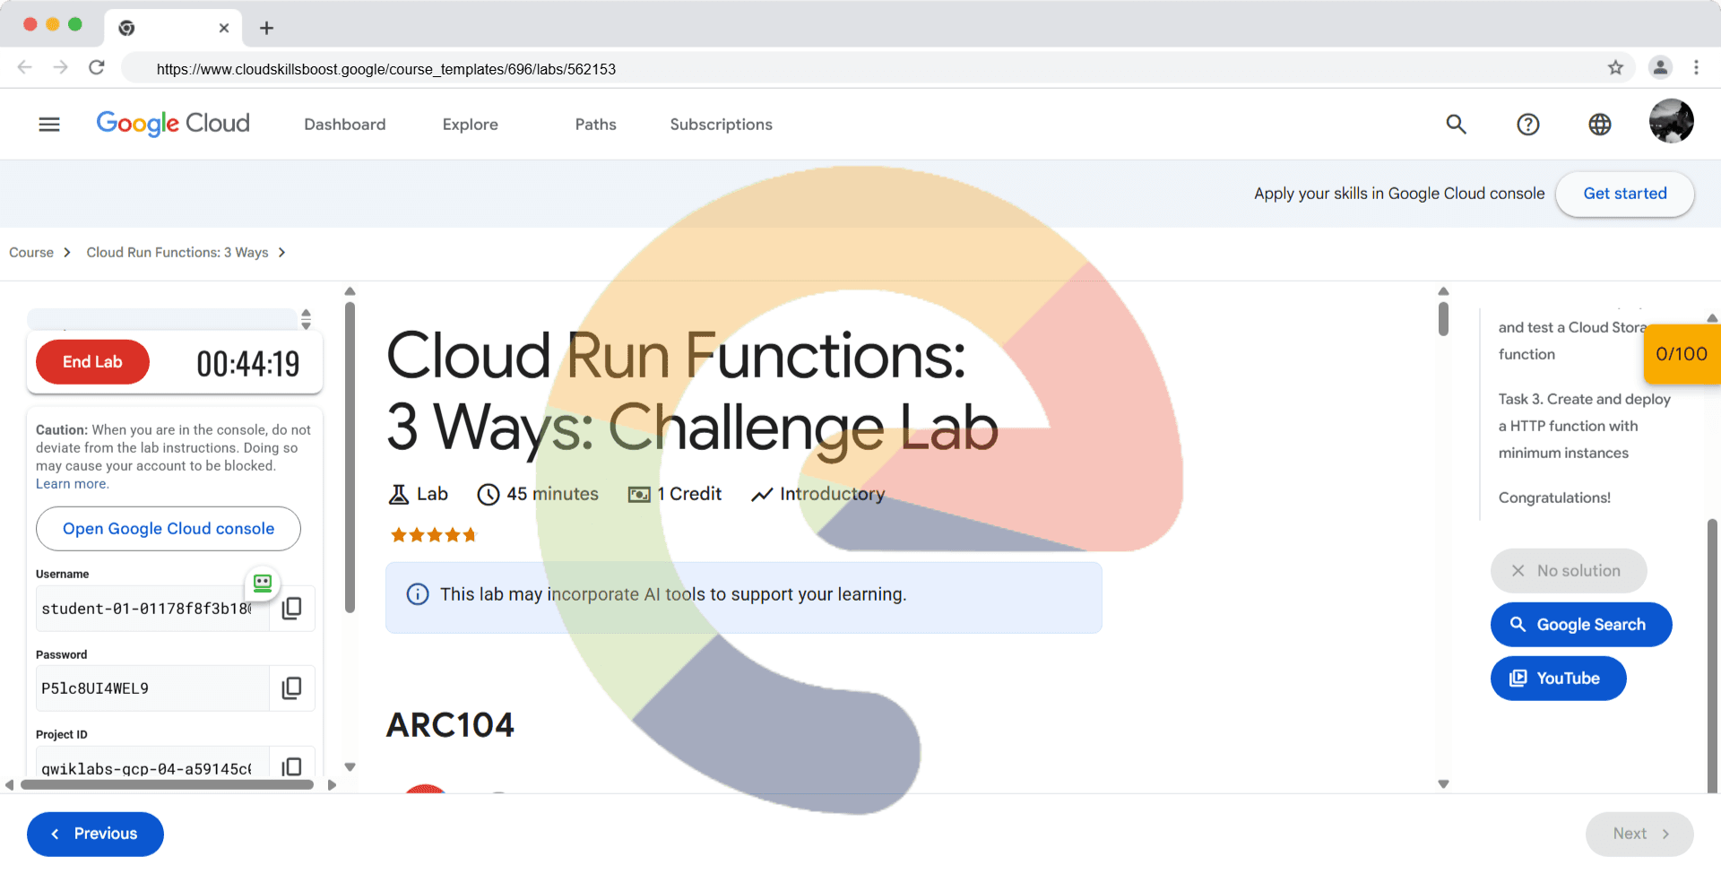Screen dimensions: 1721x874
Task: Click the Google Search button
Action: [1580, 625]
